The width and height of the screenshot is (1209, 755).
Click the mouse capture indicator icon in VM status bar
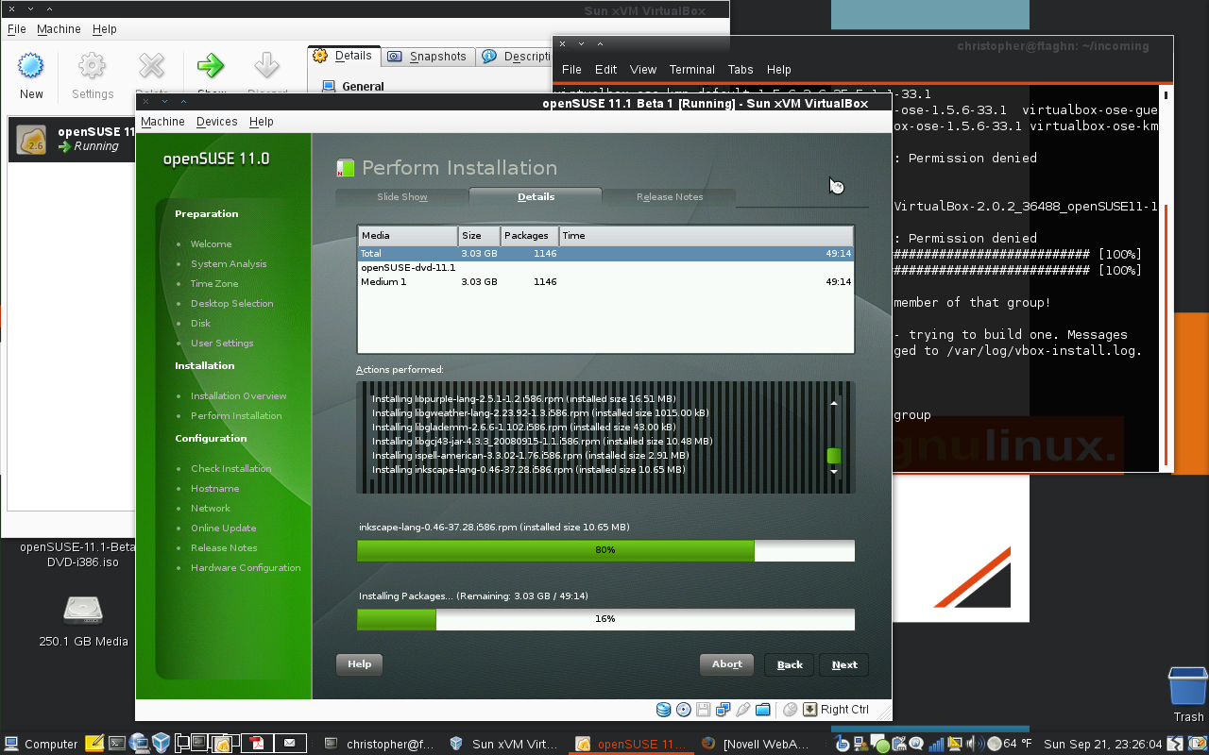791,710
